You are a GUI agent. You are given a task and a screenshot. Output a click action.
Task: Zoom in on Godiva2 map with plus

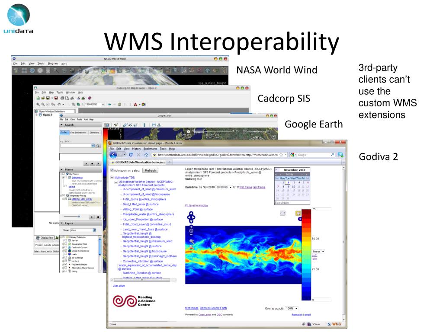191,227
